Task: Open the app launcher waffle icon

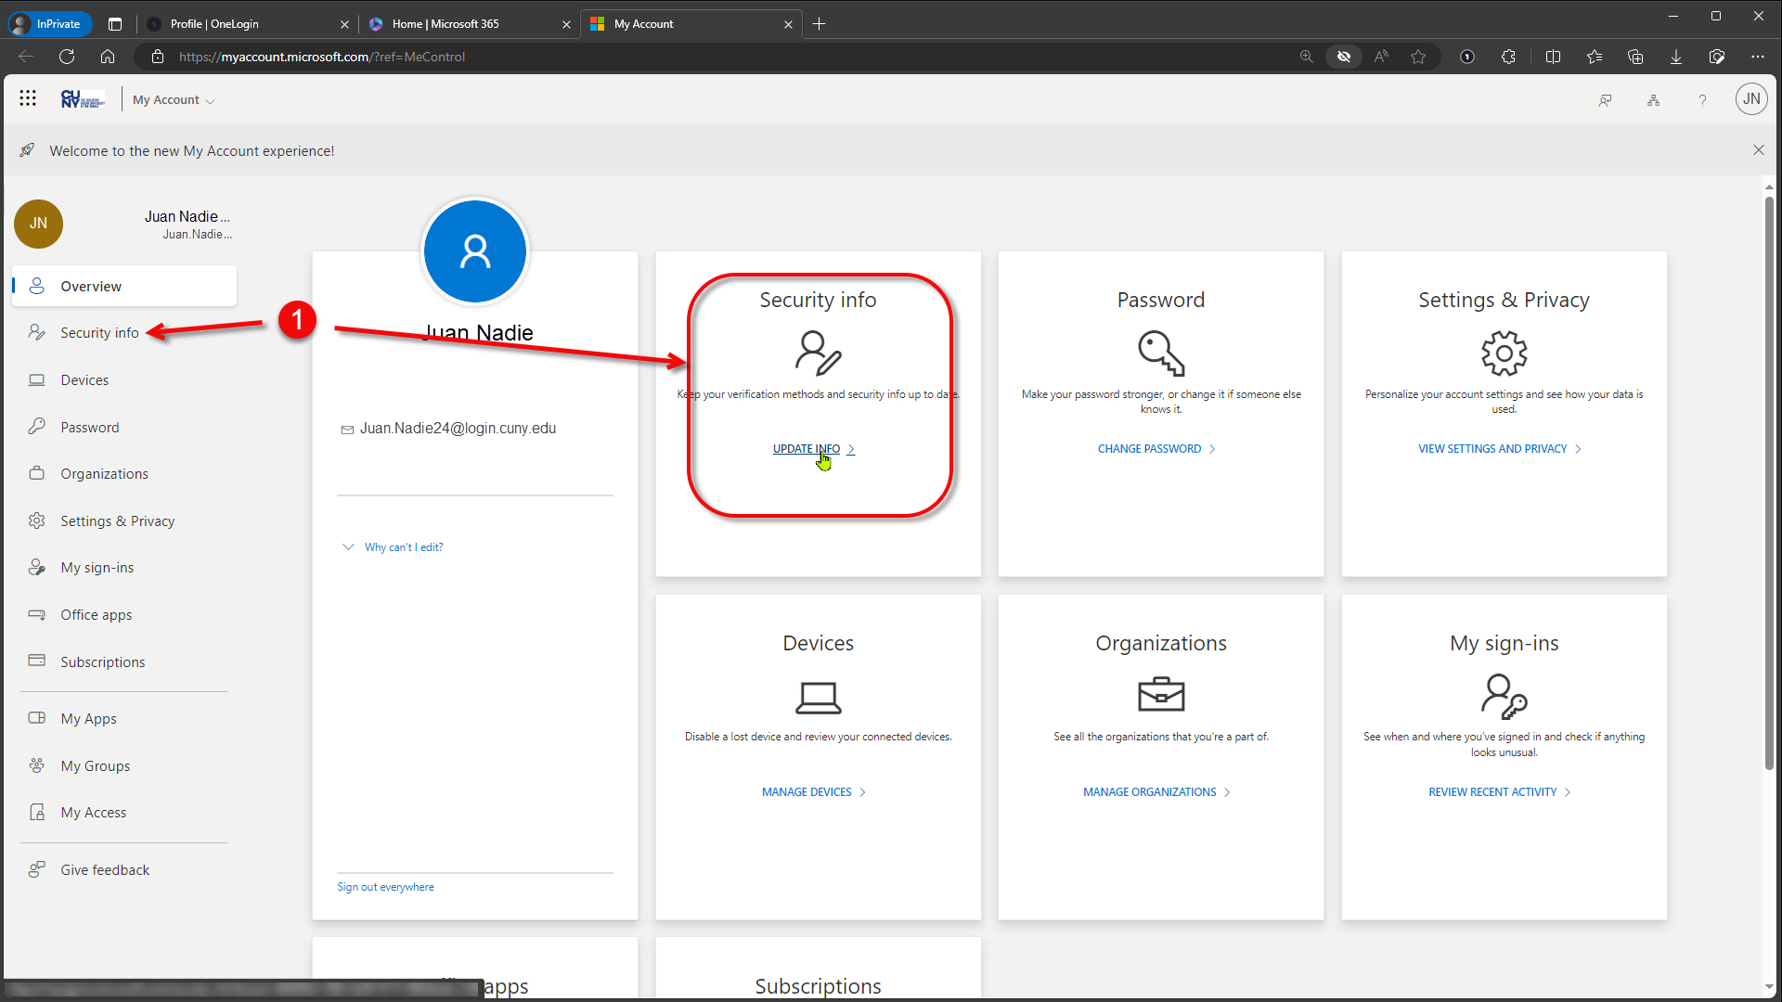Action: [28, 98]
